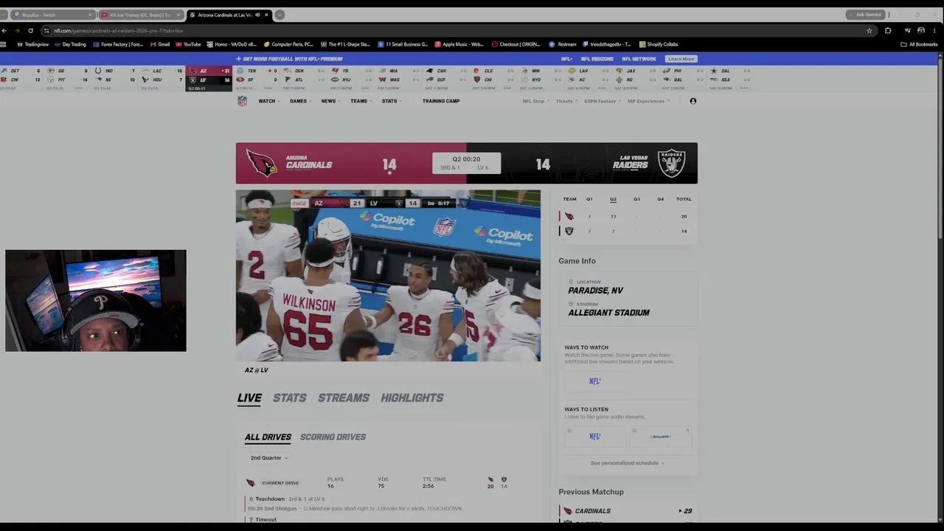This screenshot has width=944, height=531.
Task: Open the VIP Experiences link
Action: point(648,101)
